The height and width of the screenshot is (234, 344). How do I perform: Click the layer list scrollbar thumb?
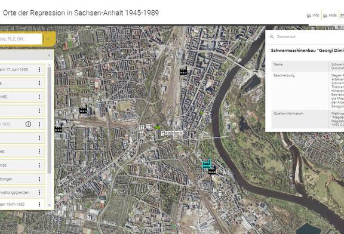tap(50, 120)
